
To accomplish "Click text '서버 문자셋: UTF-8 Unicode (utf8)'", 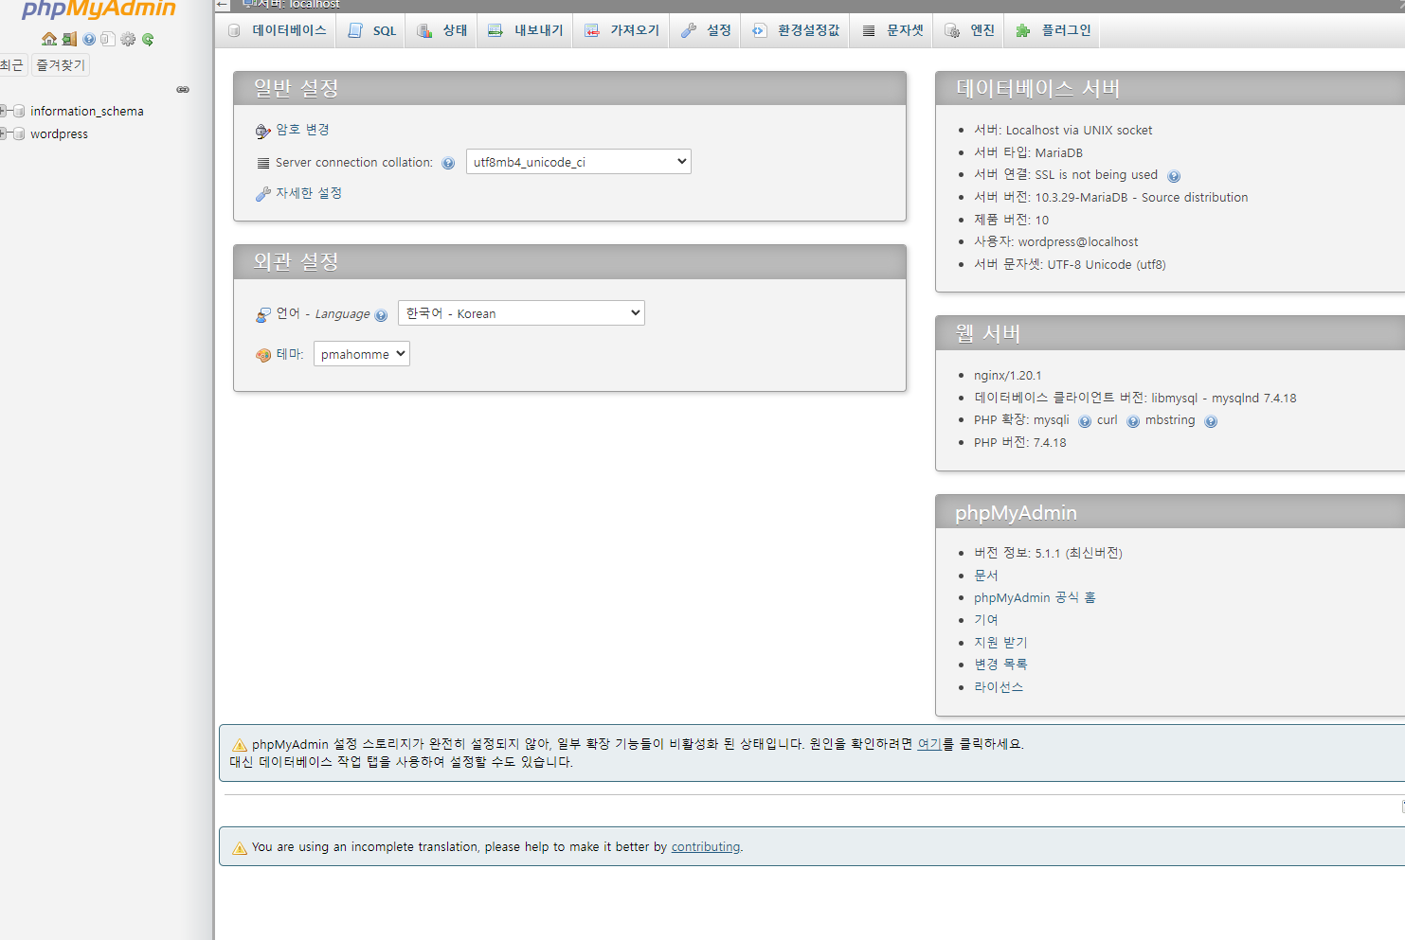I will click(1070, 265).
